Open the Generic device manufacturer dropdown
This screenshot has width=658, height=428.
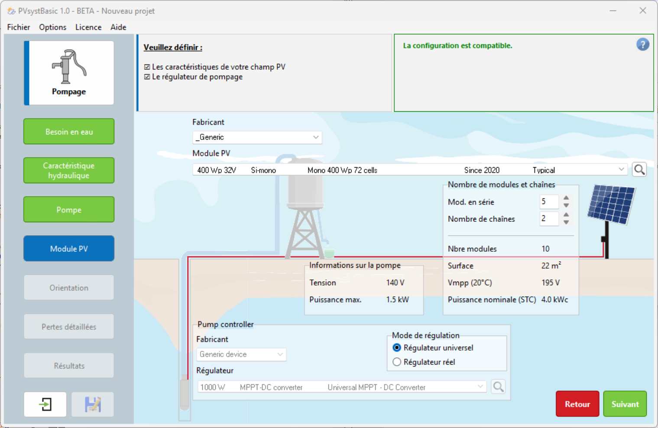click(x=241, y=354)
